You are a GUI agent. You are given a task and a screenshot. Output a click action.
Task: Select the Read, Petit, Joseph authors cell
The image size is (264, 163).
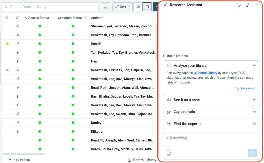coord(122,87)
